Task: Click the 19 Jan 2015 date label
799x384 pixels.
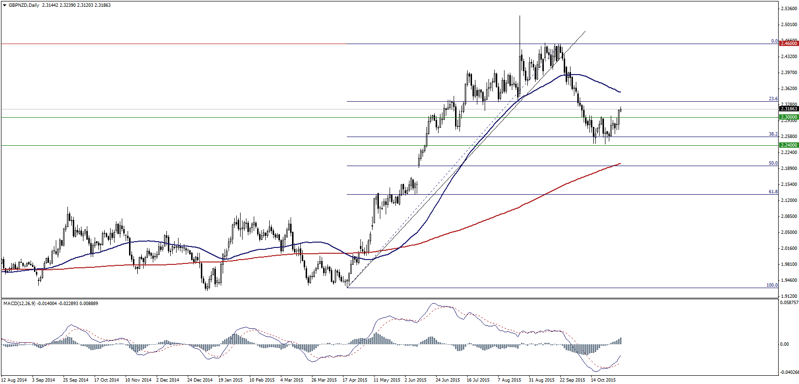Action: click(230, 380)
